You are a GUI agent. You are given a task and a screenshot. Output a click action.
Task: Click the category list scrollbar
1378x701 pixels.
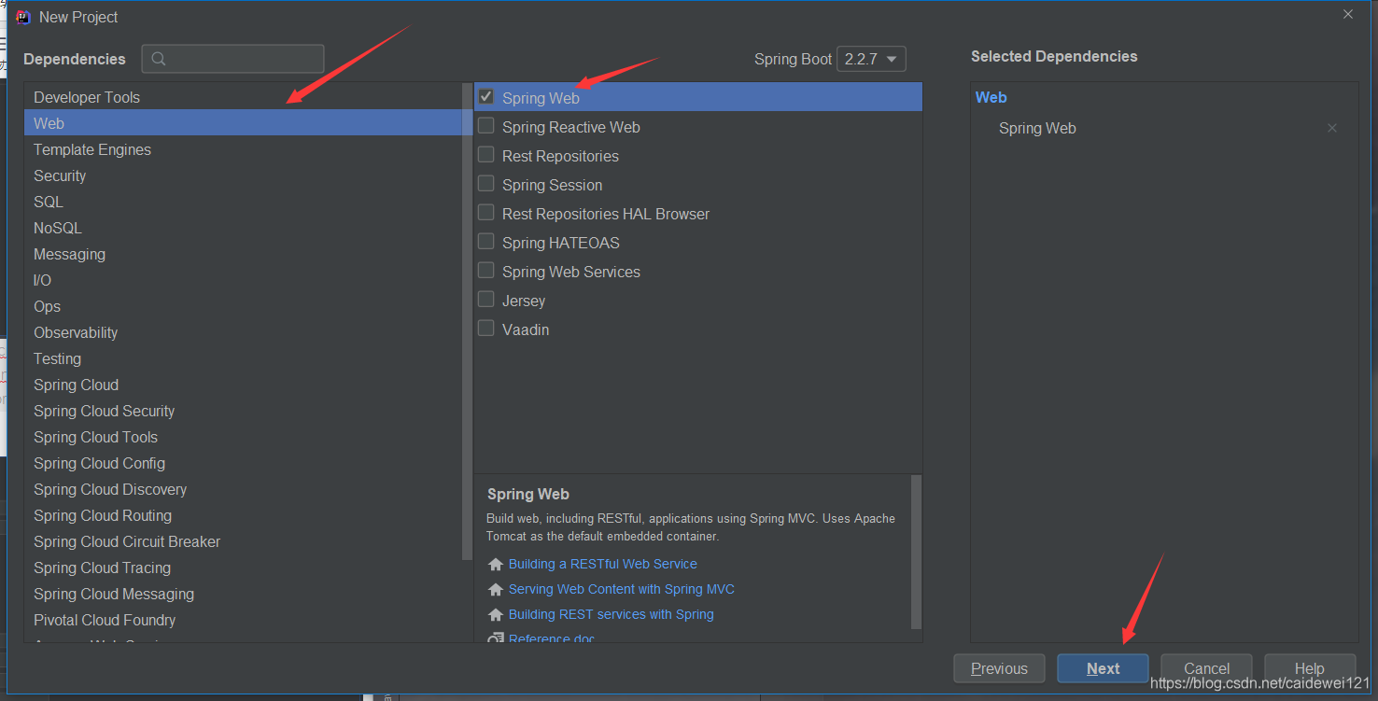(x=468, y=322)
